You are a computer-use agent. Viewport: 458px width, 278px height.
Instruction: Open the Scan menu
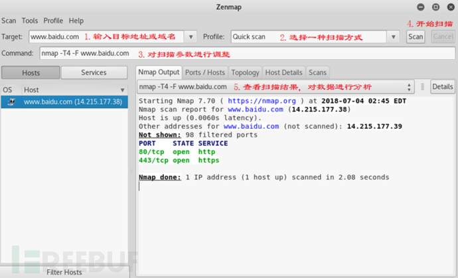[x=9, y=21]
